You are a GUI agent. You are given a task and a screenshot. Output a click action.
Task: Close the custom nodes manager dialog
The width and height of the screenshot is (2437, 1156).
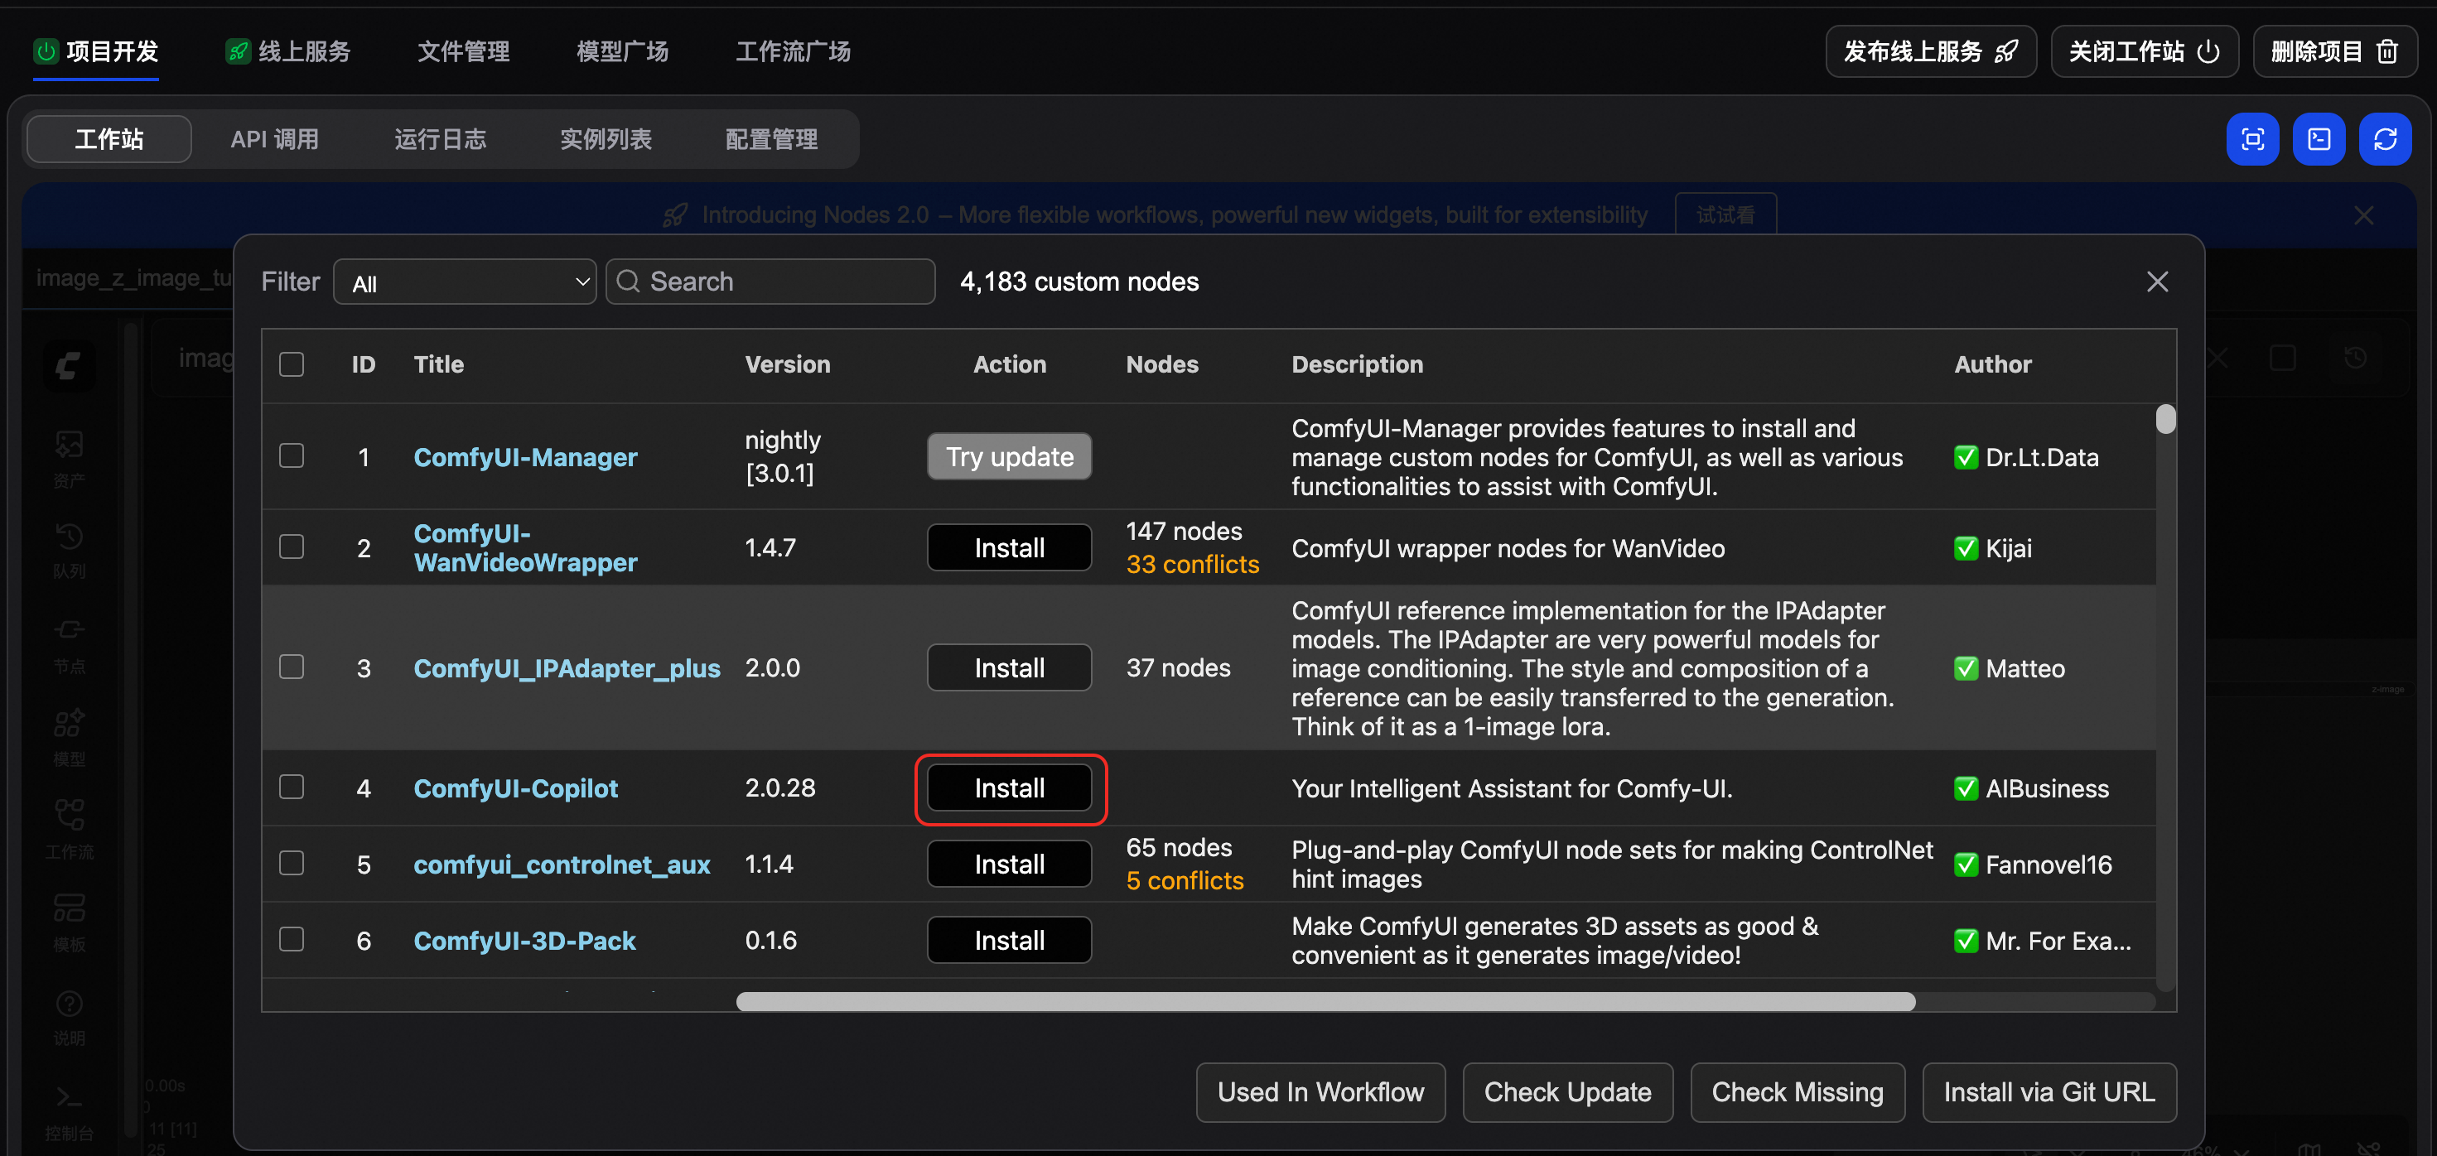click(x=2157, y=282)
